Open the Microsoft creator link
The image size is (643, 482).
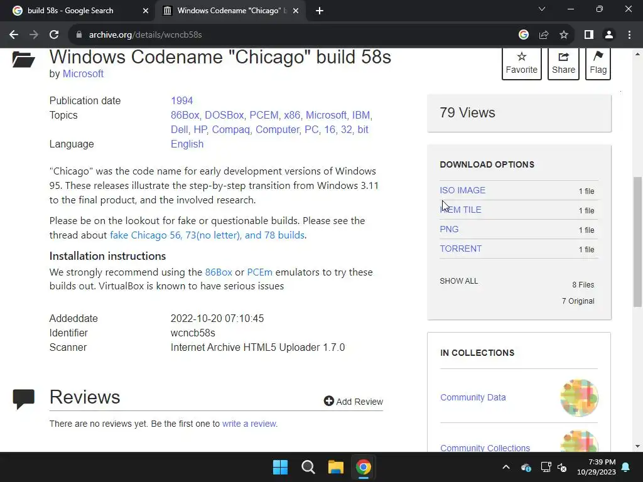83,74
